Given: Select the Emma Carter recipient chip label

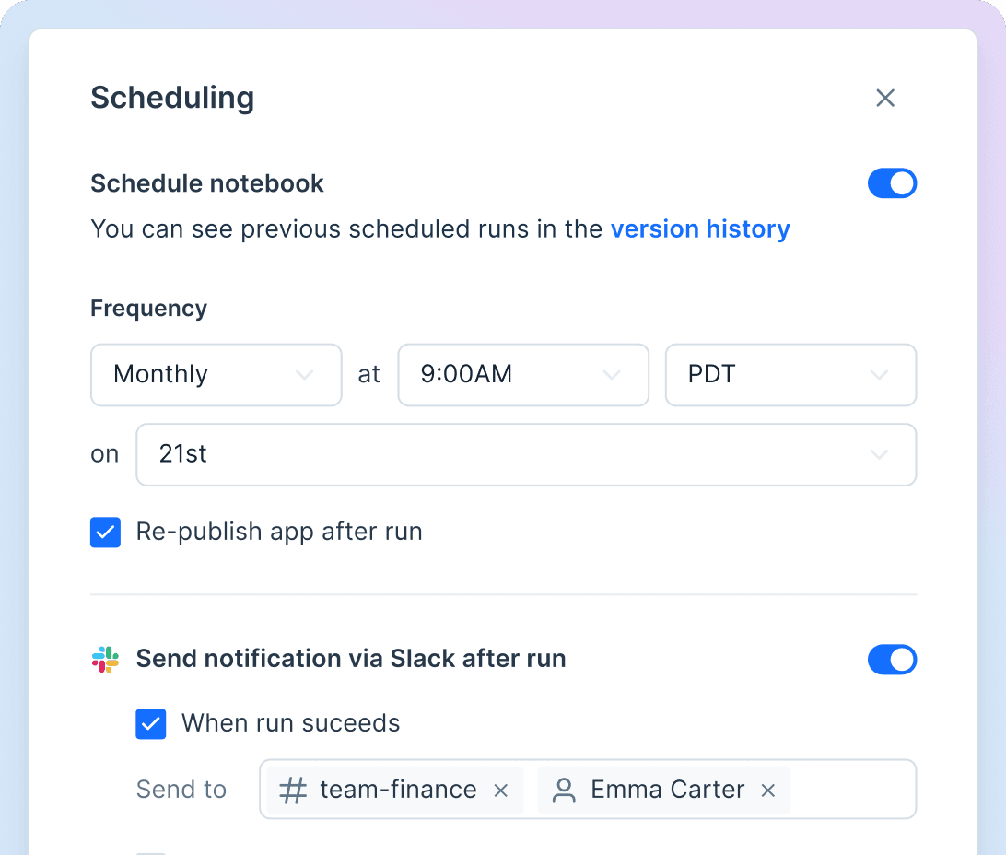Looking at the screenshot, I should (668, 790).
